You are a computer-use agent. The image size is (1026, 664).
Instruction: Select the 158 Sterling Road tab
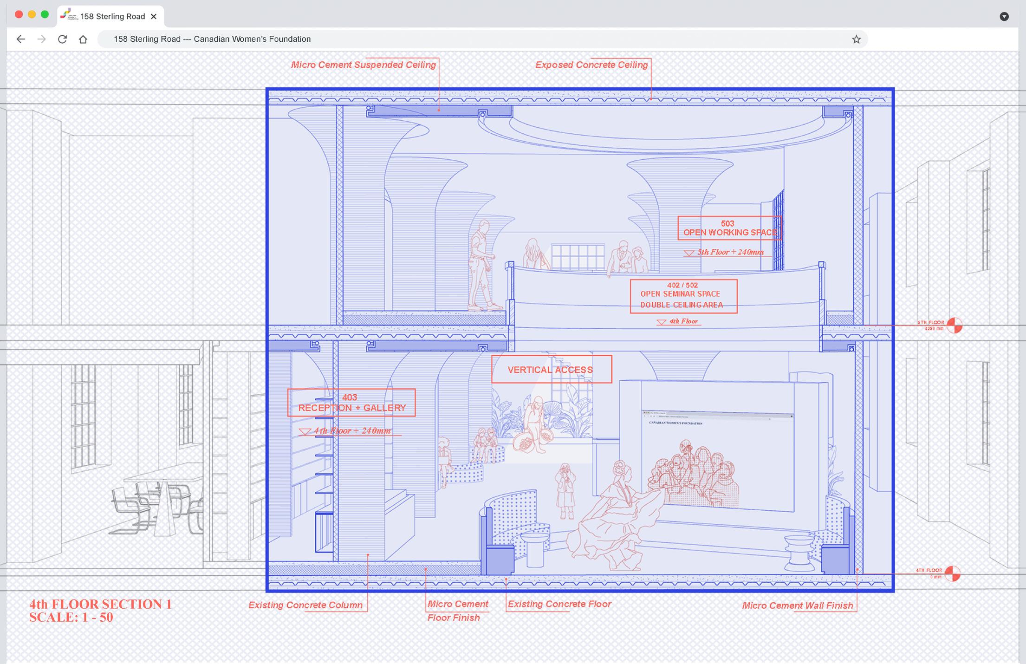[x=112, y=16]
